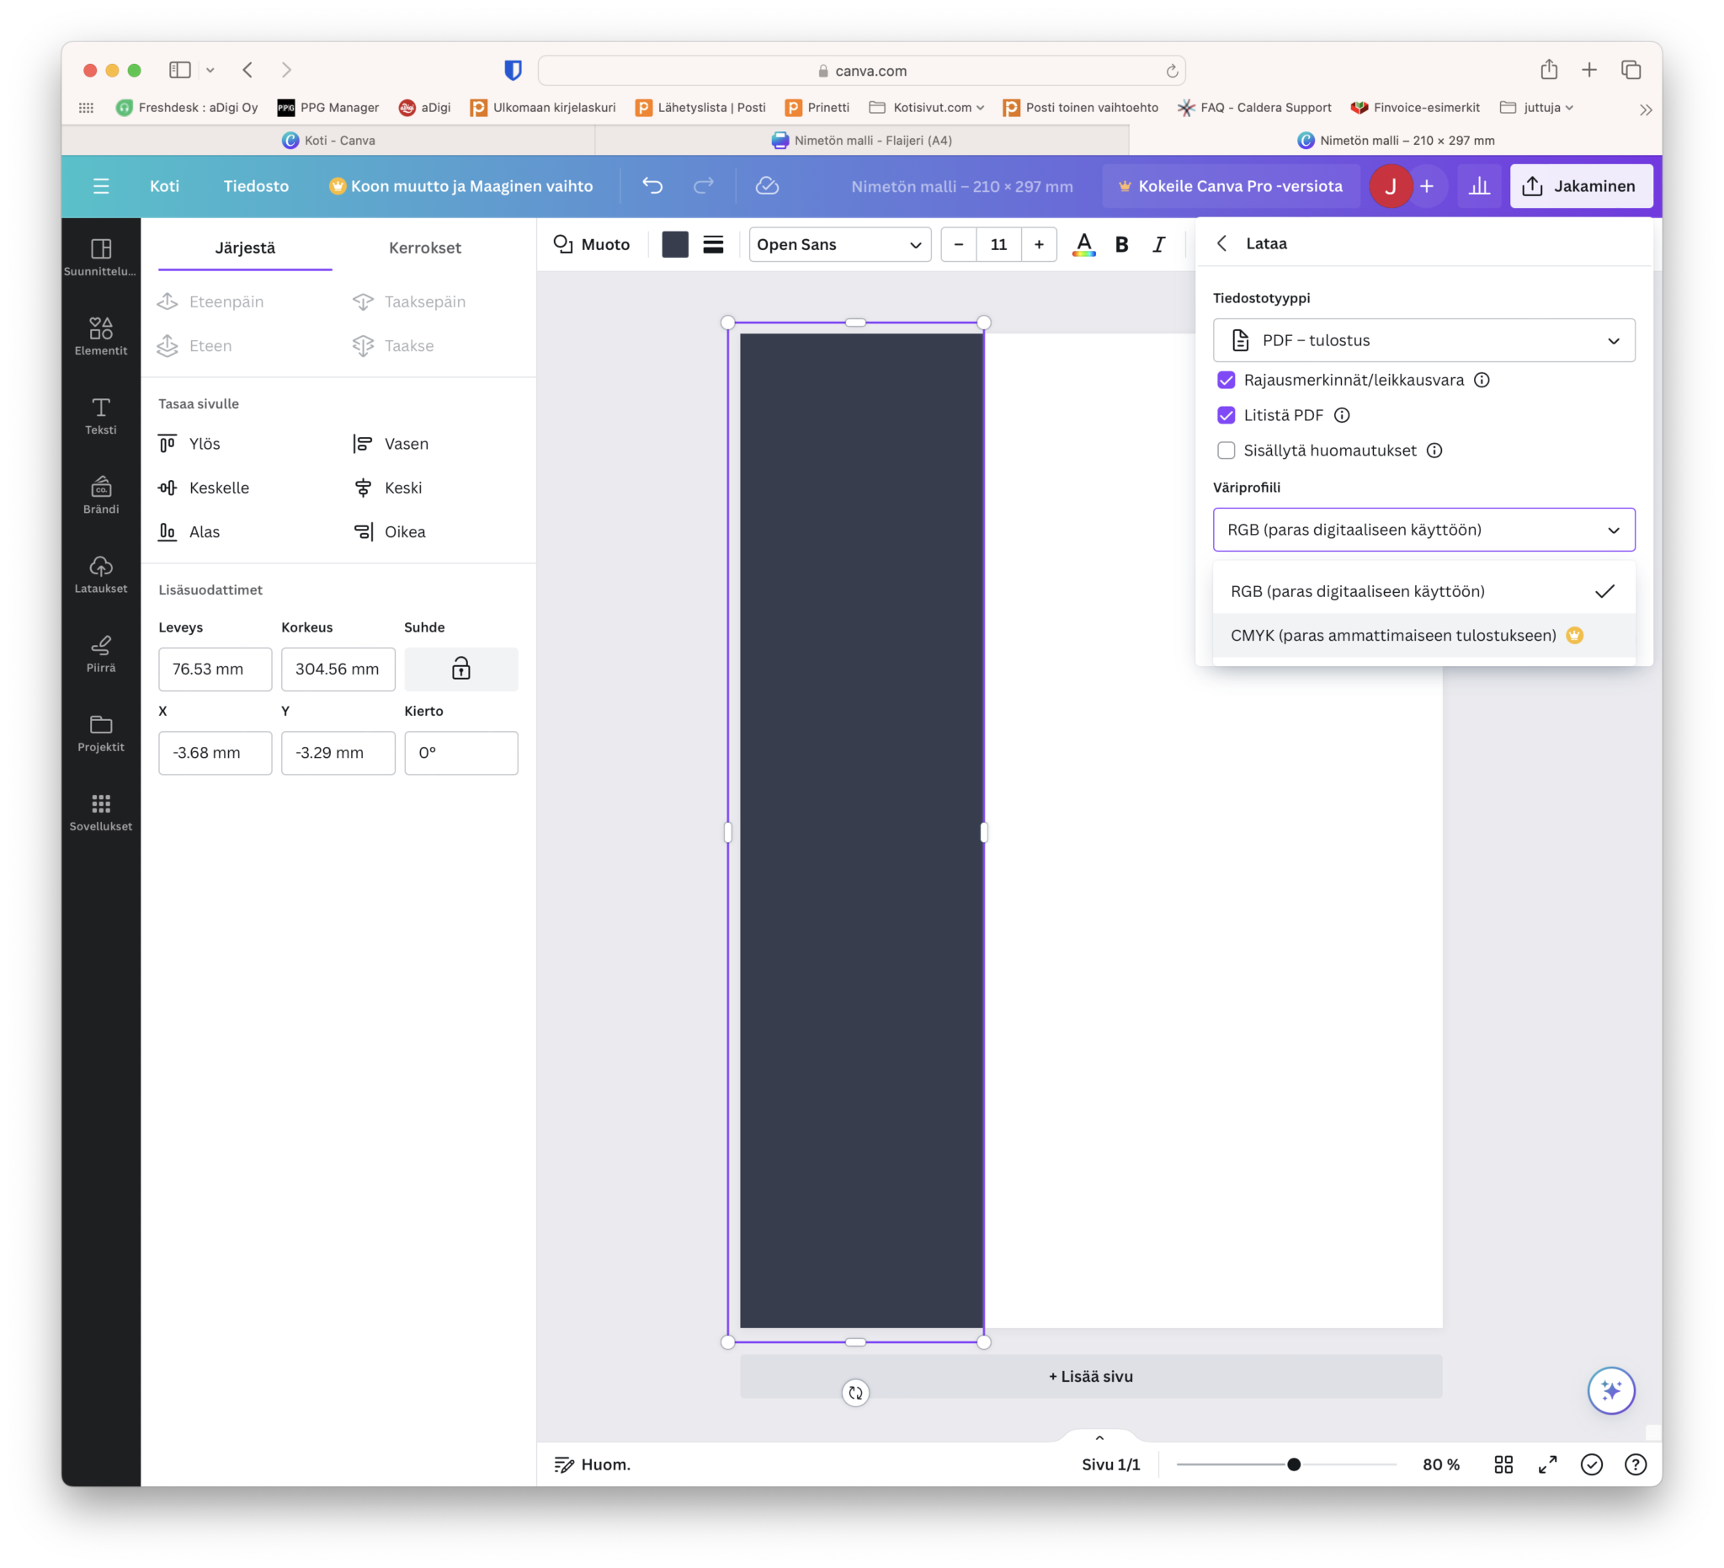Image resolution: width=1724 pixels, height=1568 pixels.
Task: Open the shape fill color swatch
Action: point(675,245)
